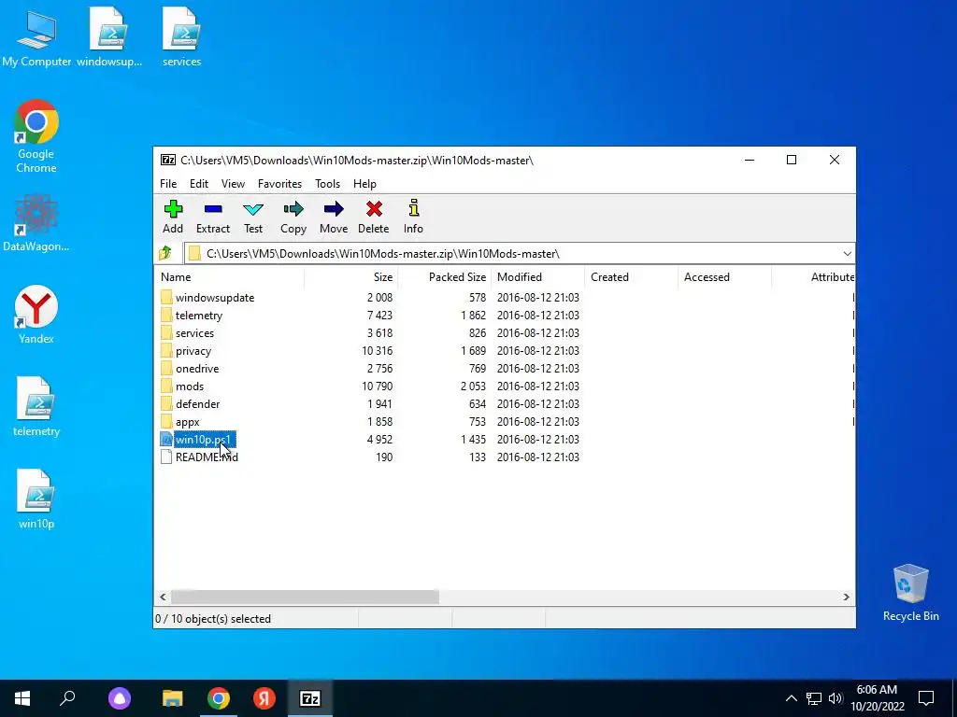
Task: Click the '0 / 10 object(s) selected' status
Action: (213, 618)
